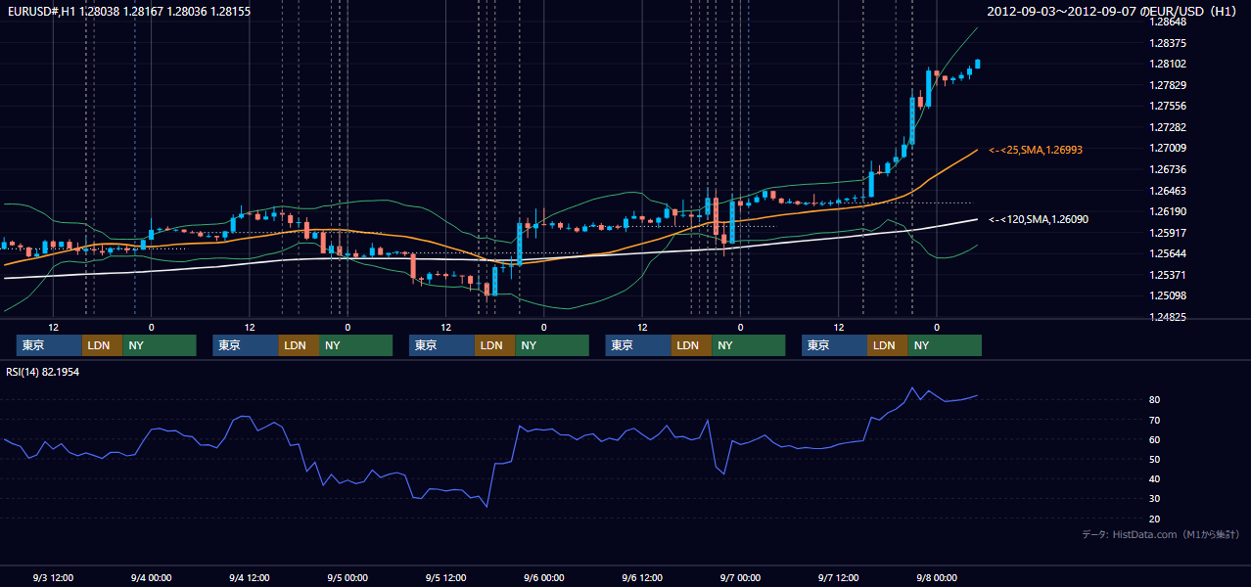Click the 東京 session block for 9/5

tap(442, 345)
